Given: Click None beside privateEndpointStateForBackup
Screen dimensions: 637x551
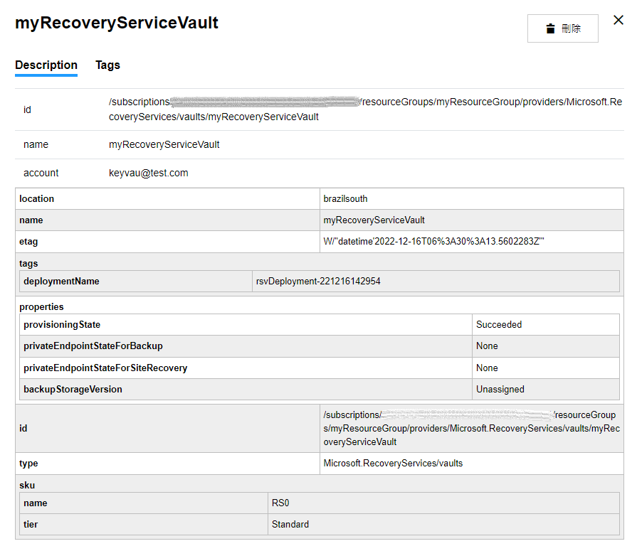Looking at the screenshot, I should pyautogui.click(x=487, y=346).
